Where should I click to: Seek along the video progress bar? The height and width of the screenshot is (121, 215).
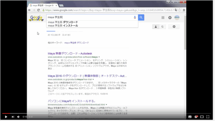pyautogui.click(x=106, y=114)
